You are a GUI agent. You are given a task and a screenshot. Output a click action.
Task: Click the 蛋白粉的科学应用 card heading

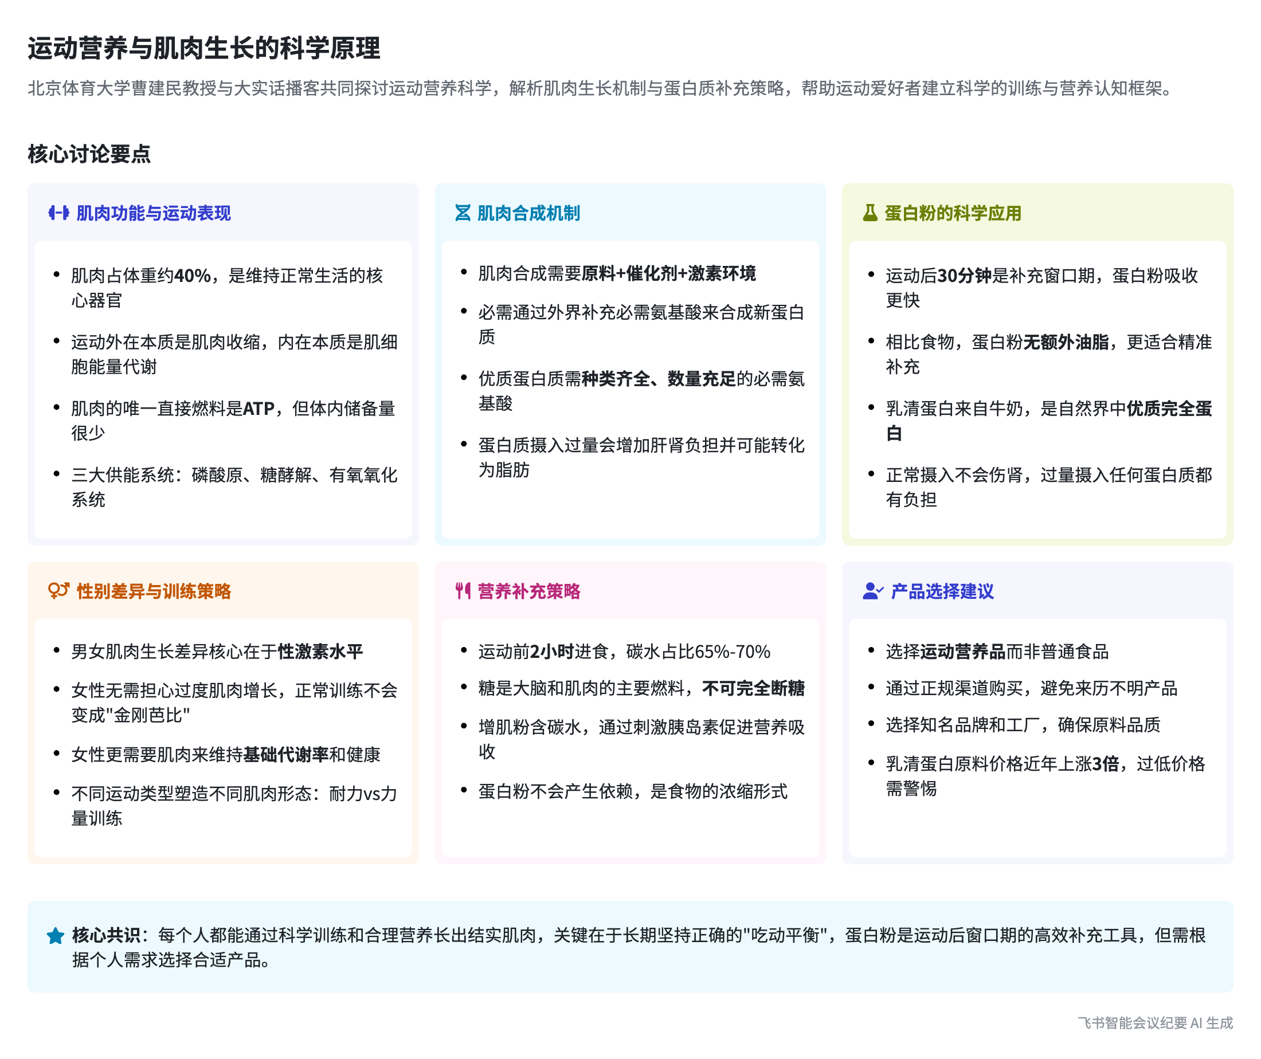click(953, 213)
